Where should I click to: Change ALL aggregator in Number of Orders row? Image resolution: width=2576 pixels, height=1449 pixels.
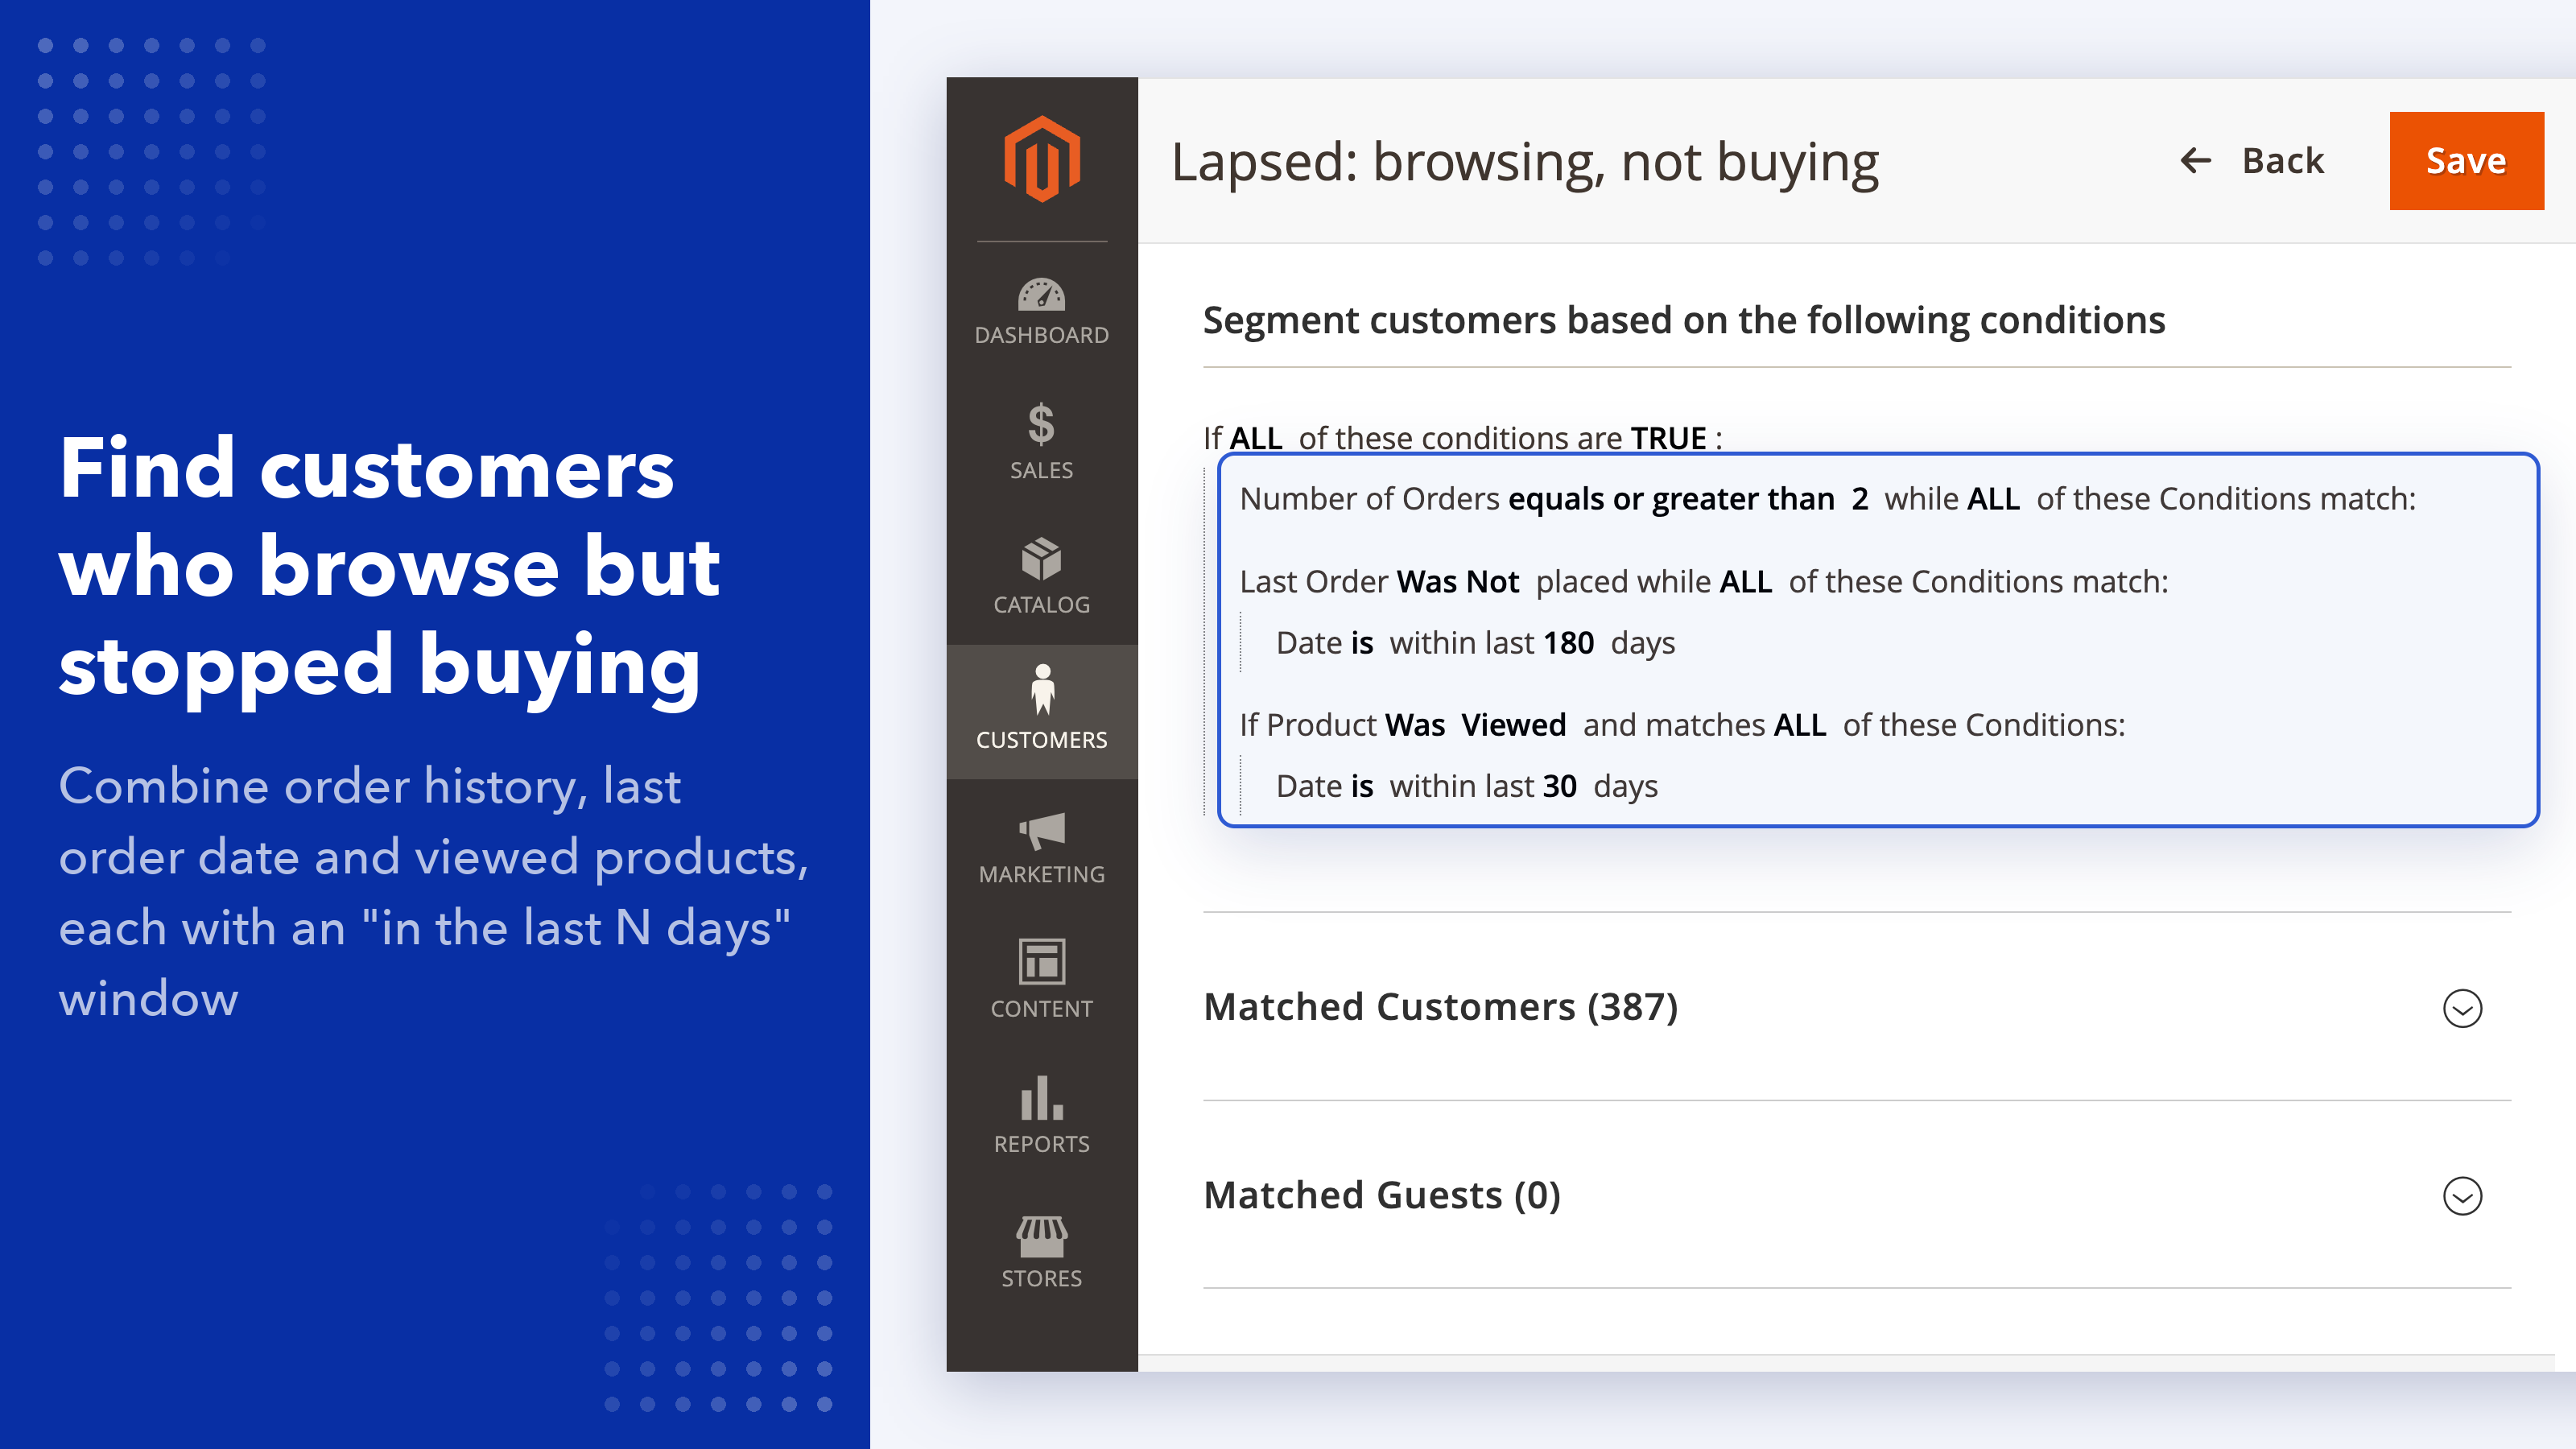click(x=1993, y=498)
